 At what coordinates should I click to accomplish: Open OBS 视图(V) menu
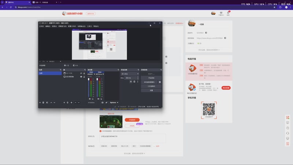tap(54, 26)
